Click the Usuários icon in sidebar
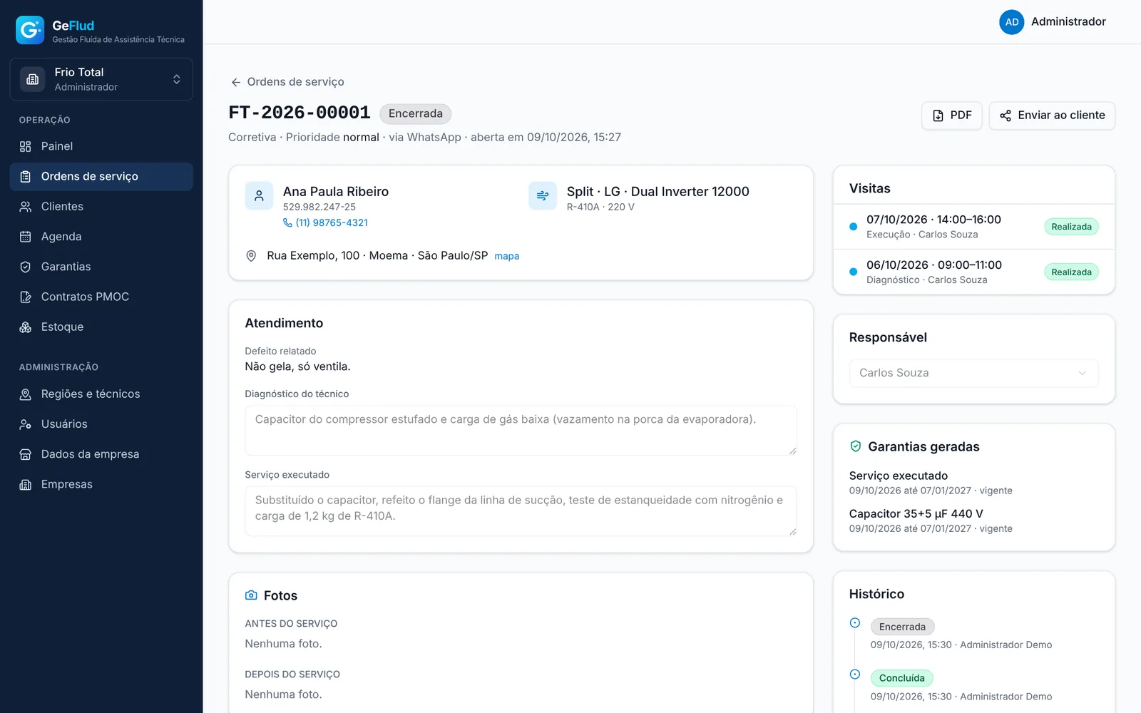 [26, 424]
